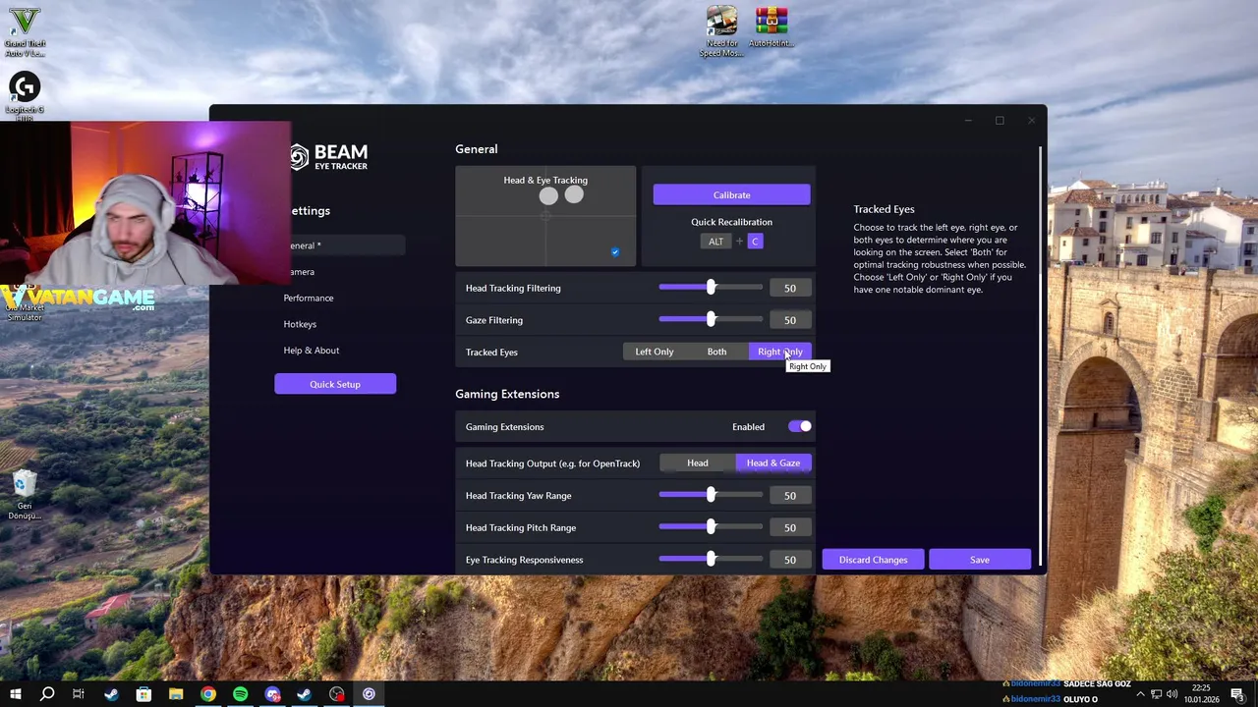Set Head Tracking Output to Head

click(697, 462)
